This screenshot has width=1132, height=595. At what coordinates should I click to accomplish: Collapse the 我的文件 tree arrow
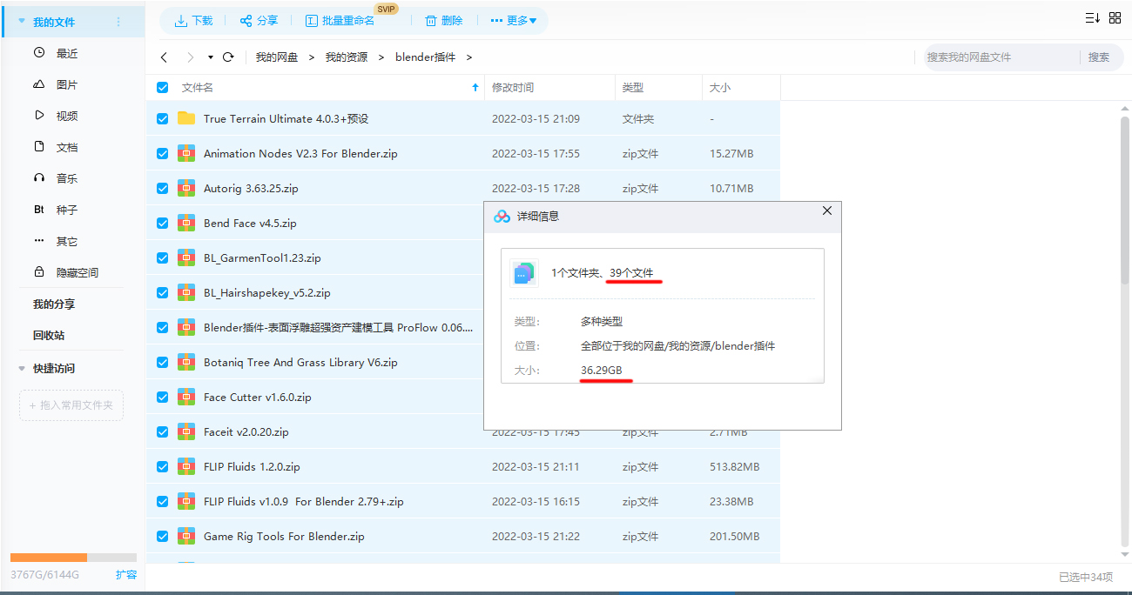[22, 22]
